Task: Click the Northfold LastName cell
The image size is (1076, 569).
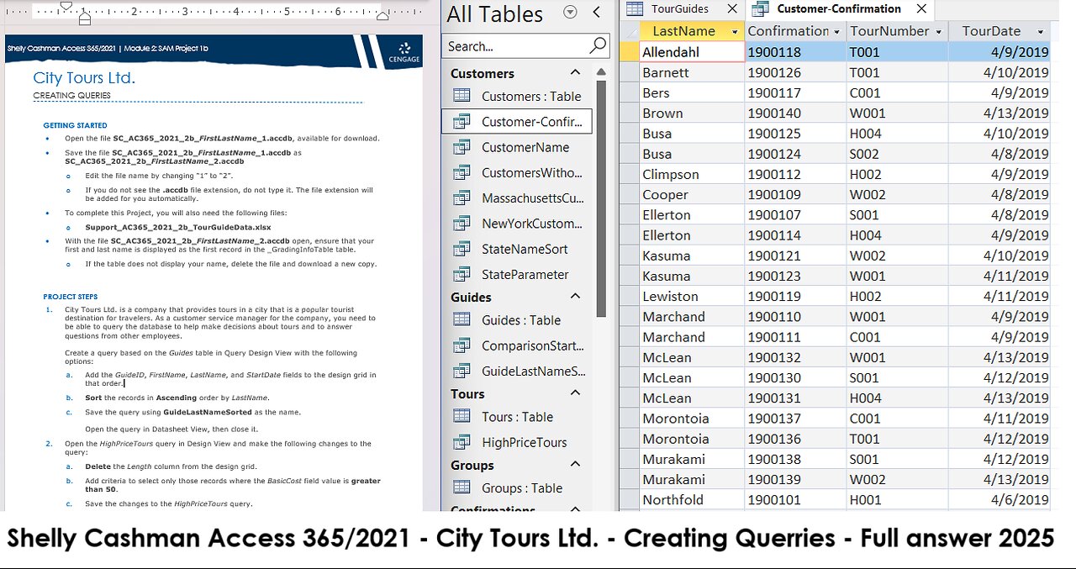Action: 692,500
